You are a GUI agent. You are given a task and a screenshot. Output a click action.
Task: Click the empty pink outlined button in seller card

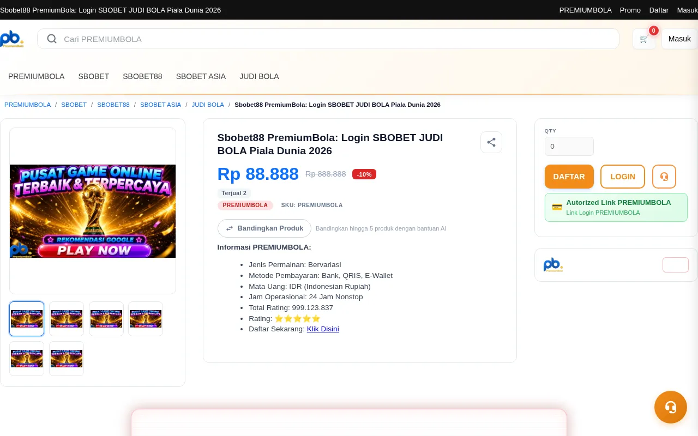[676, 265]
